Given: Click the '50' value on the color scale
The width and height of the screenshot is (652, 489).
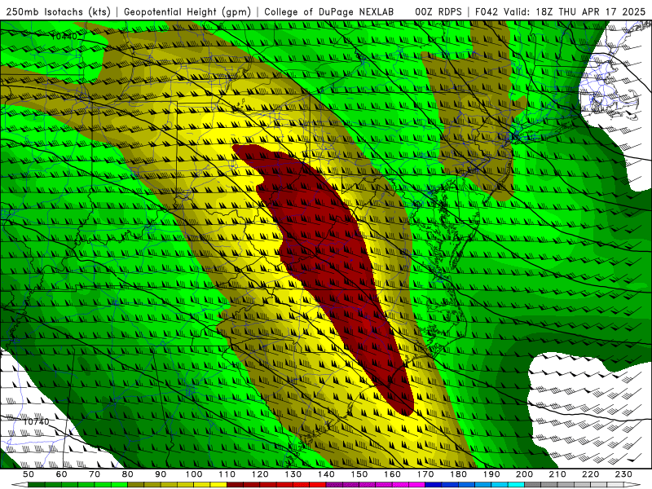Looking at the screenshot, I should (x=29, y=474).
